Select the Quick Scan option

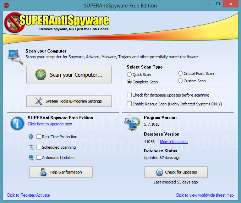point(130,75)
